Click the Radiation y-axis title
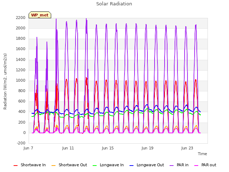 point(5,81)
